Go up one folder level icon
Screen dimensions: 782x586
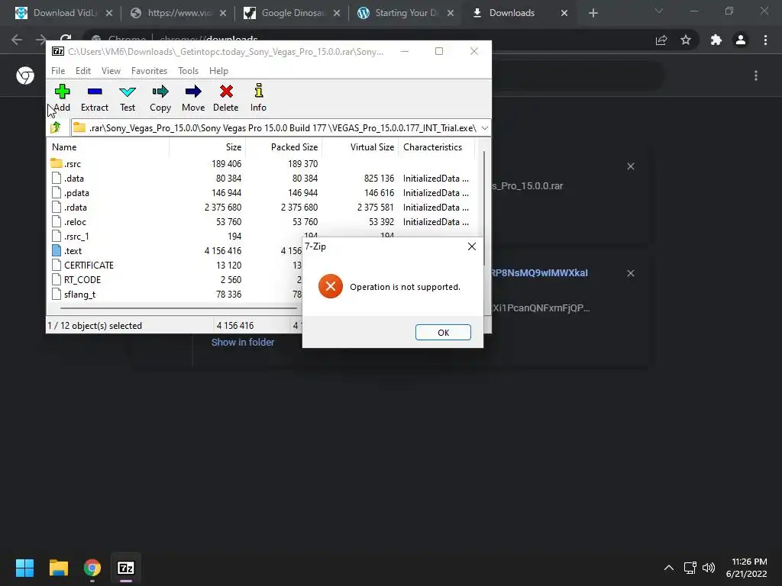(x=56, y=127)
